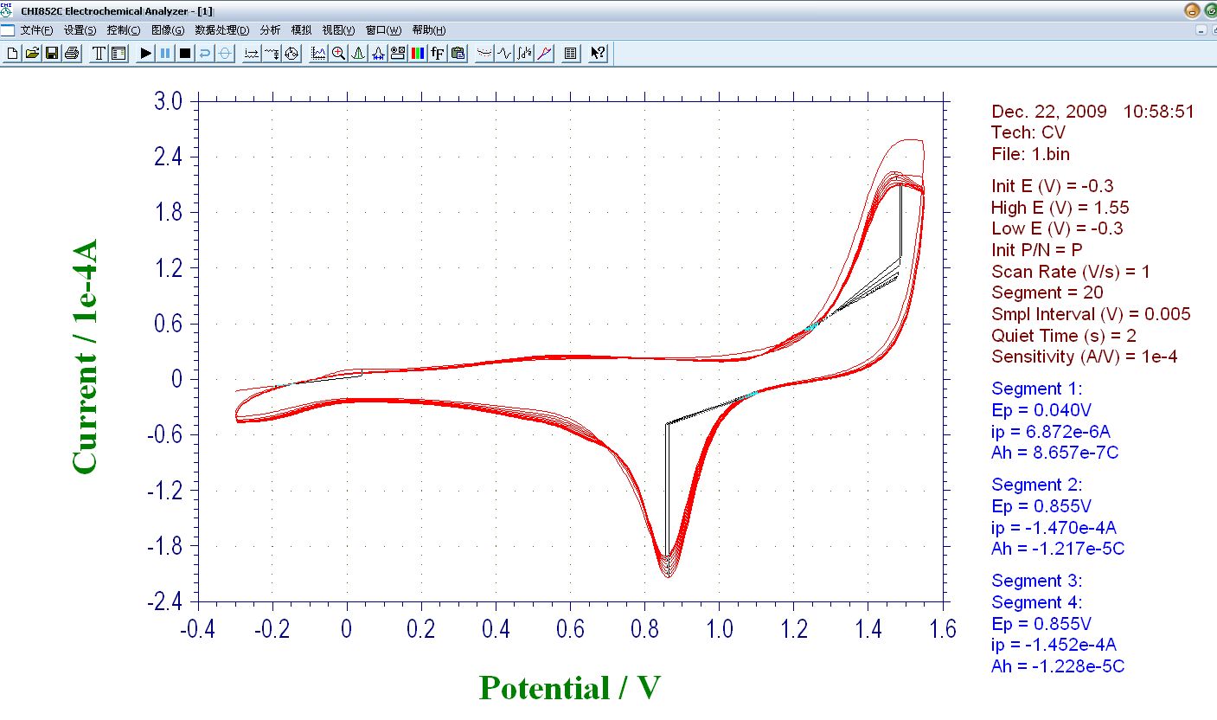Open the derivative processing icon

(504, 54)
